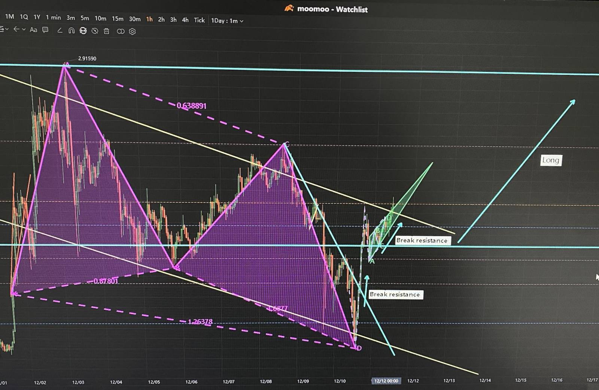The image size is (599, 390).
Task: Click the 12/16 date on time axis
Action: point(557,380)
